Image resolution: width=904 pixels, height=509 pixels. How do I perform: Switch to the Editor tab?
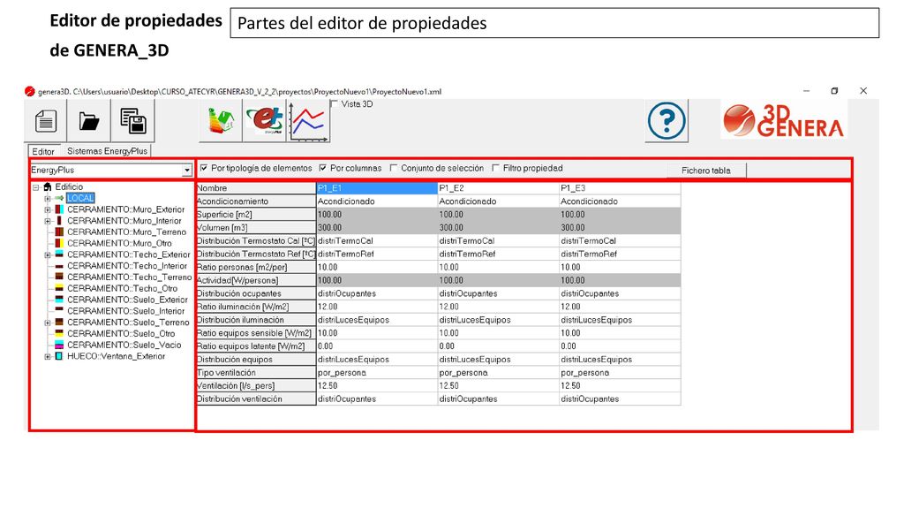[43, 151]
